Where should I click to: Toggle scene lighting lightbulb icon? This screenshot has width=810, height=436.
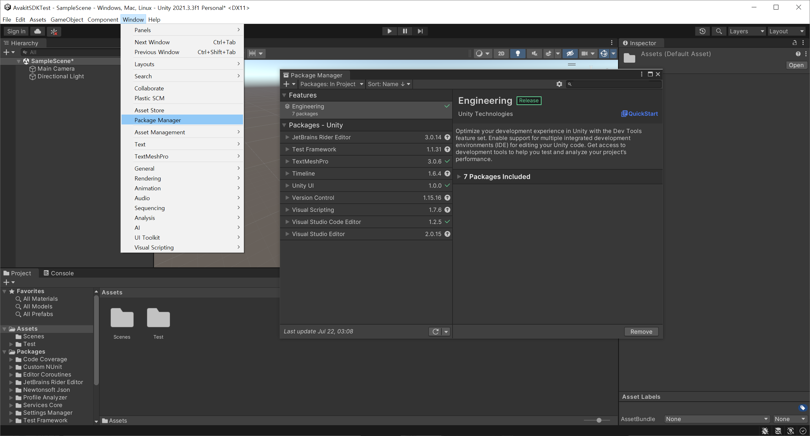[x=518, y=53]
